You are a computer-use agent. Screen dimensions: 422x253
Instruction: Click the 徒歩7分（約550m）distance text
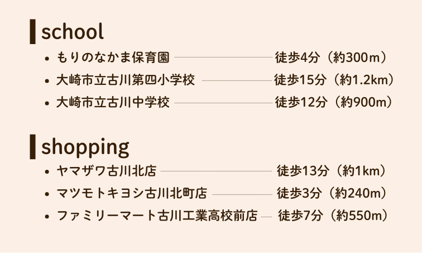[x=333, y=216]
